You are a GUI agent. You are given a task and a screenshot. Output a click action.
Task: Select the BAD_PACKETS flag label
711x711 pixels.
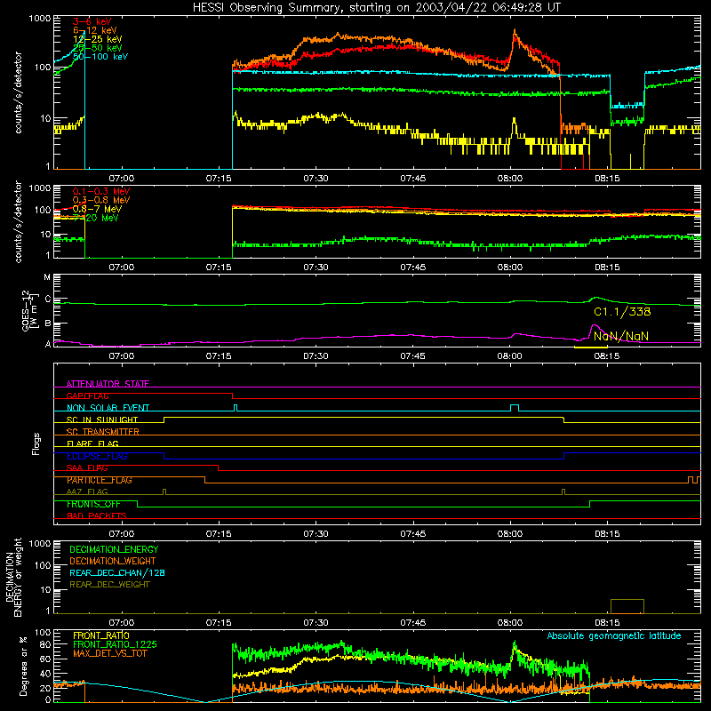pyautogui.click(x=97, y=515)
